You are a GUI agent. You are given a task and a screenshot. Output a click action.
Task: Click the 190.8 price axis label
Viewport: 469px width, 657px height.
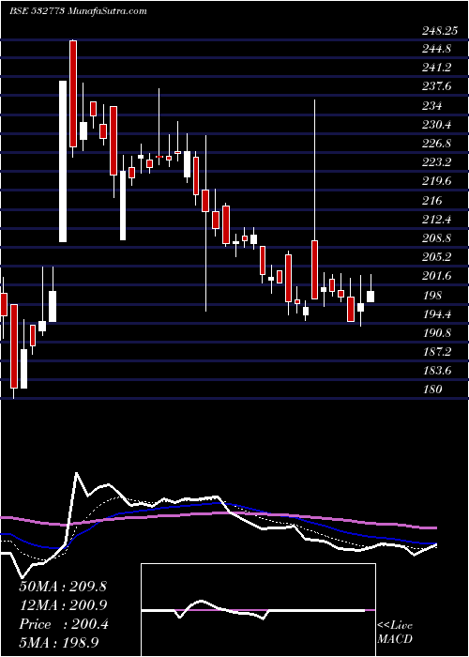pos(435,333)
